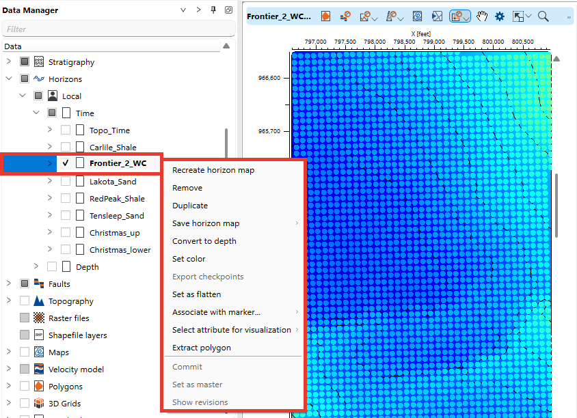Uncheck the Frontier_2_WC horizon checkbox
Viewport: 577px width, 418px height.
point(66,163)
